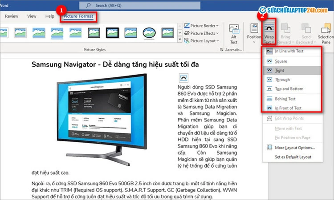Select Fix Position on Page entry
Viewport: 334px width, 200px height.
(x=292, y=138)
